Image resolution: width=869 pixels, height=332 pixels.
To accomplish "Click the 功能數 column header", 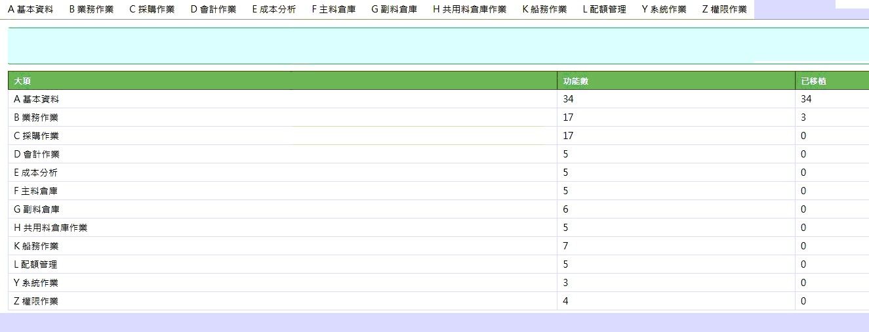I will 676,81.
